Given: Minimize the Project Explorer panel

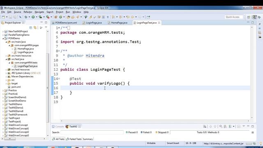Looking at the screenshot, I should point(42,23).
